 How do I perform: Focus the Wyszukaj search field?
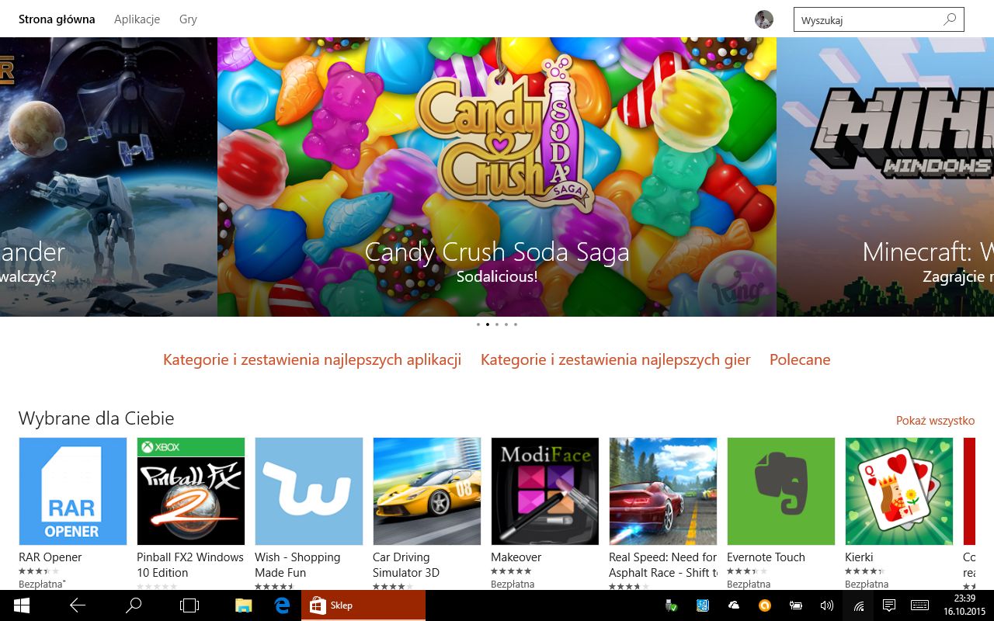(x=878, y=20)
